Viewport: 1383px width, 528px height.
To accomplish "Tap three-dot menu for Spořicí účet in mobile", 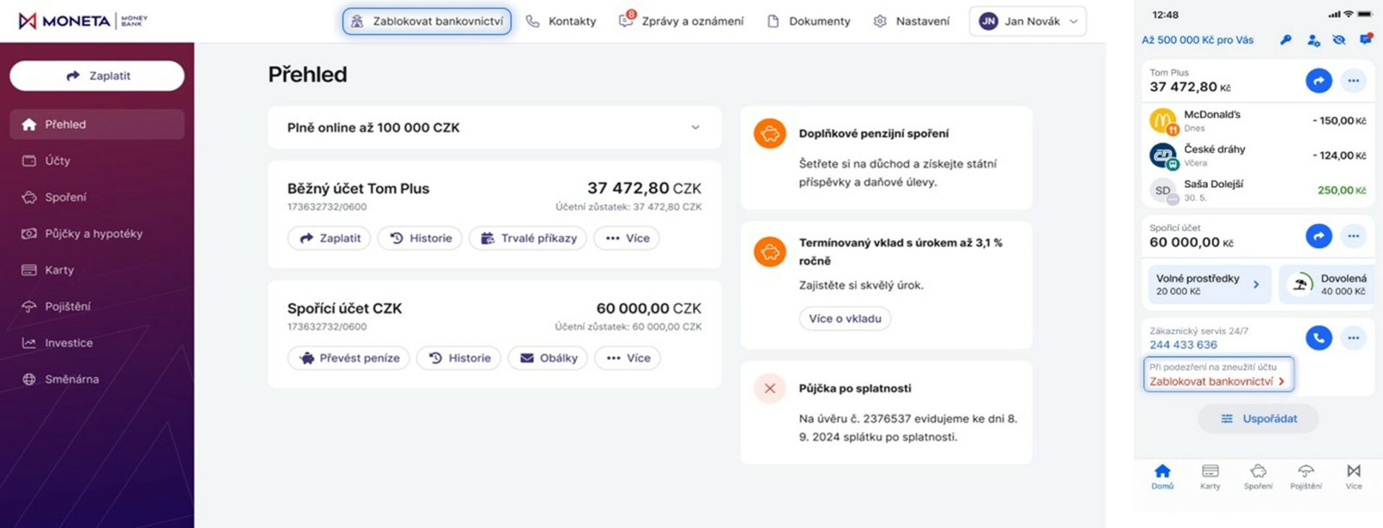I will [1353, 236].
